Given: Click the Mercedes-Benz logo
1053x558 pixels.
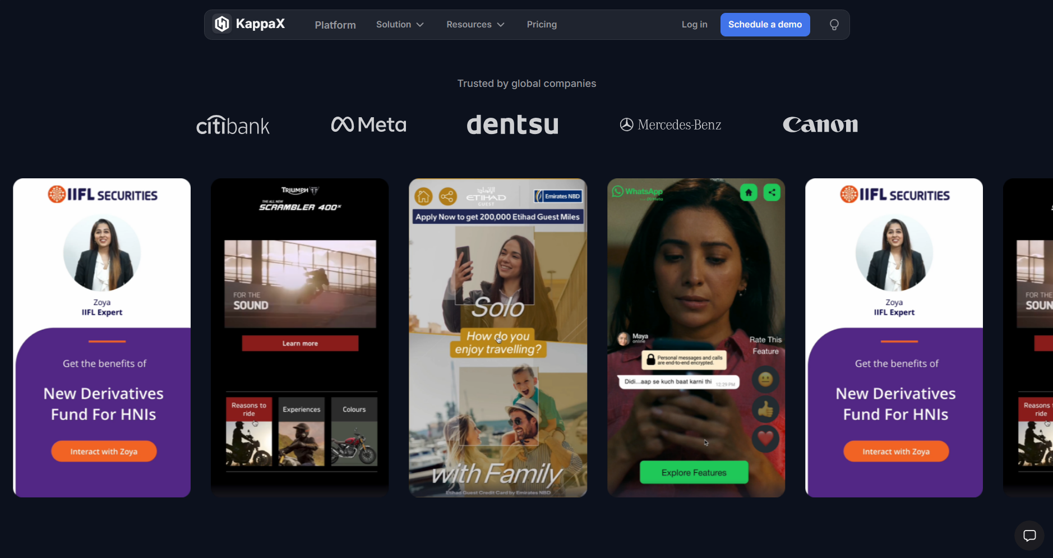Looking at the screenshot, I should (x=670, y=124).
